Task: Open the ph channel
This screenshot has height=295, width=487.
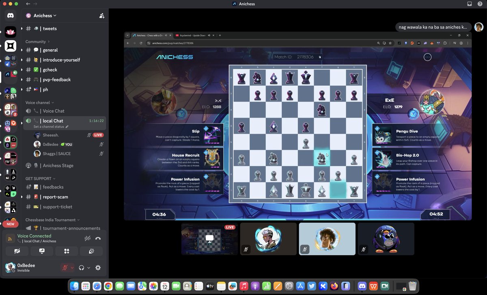Action: click(65, 89)
